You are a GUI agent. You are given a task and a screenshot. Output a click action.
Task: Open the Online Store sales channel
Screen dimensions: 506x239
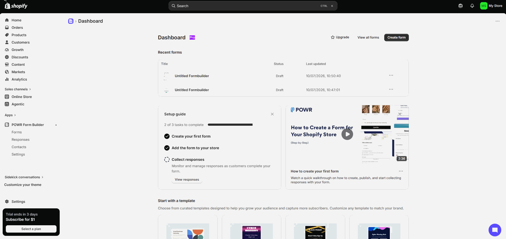click(x=22, y=97)
